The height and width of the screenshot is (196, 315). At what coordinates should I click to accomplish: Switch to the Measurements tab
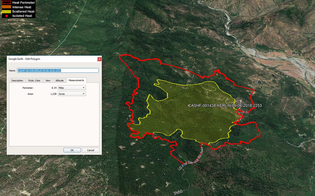coord(76,80)
